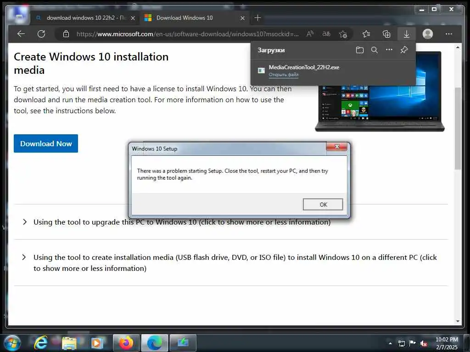470x352 pixels.
Task: Click OK in Windows 10 Setup dialog
Action: click(x=323, y=204)
